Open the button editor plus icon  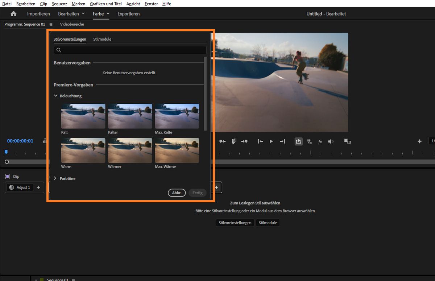pyautogui.click(x=419, y=141)
